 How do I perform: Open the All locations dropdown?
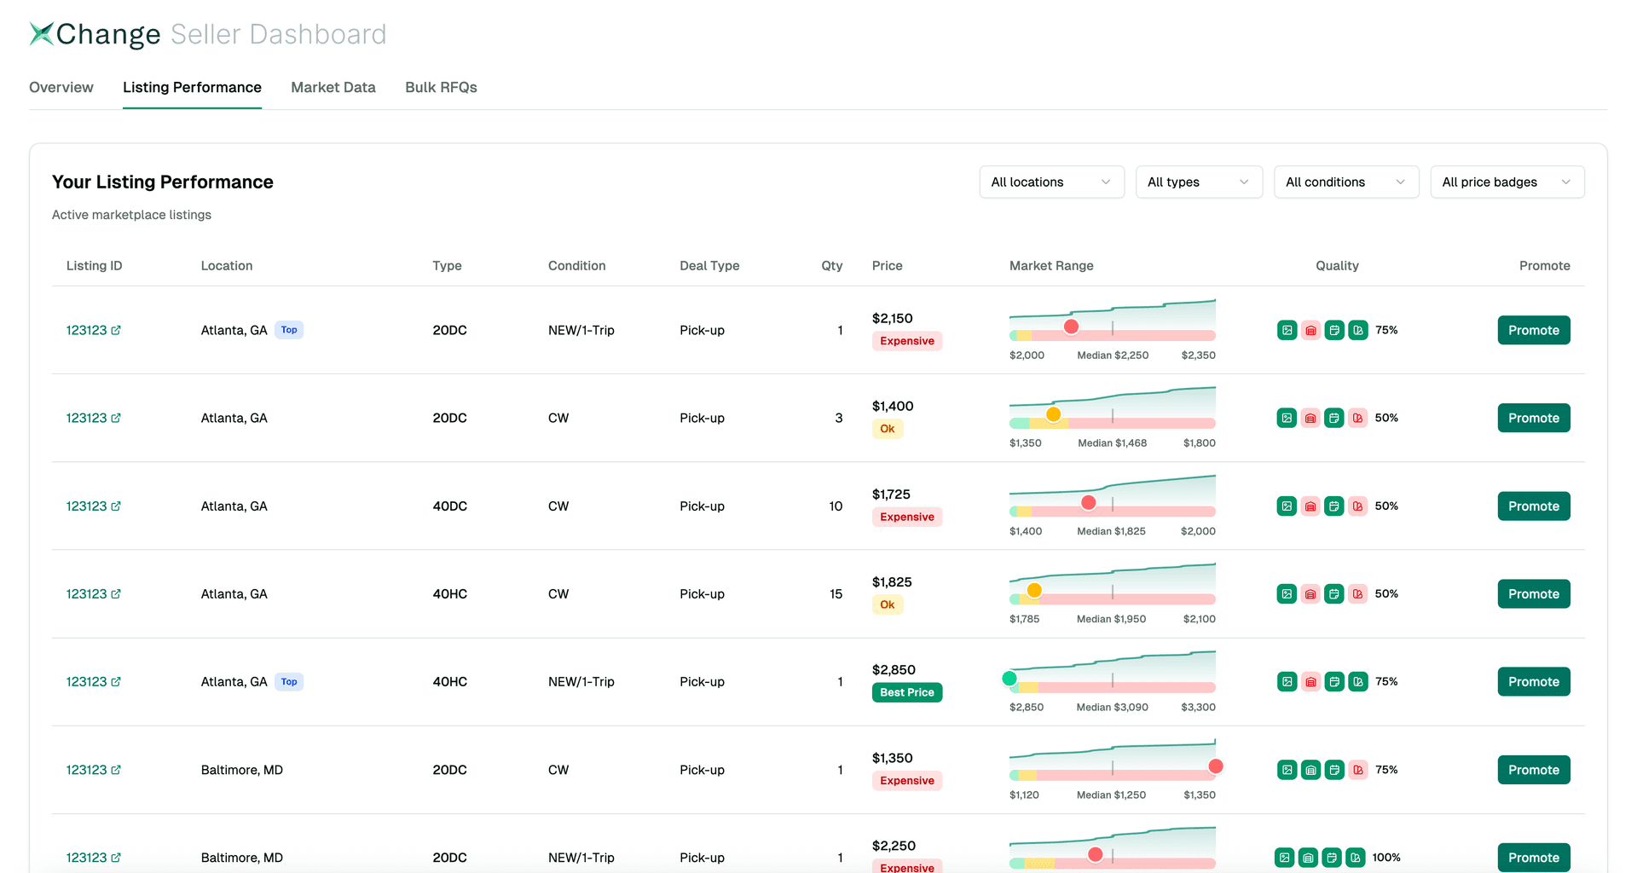tap(1051, 182)
